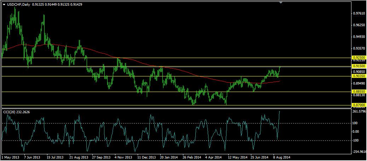The image size is (367, 161).
Task: Click the 4 Apr 2014 date label
Action: (213, 157)
